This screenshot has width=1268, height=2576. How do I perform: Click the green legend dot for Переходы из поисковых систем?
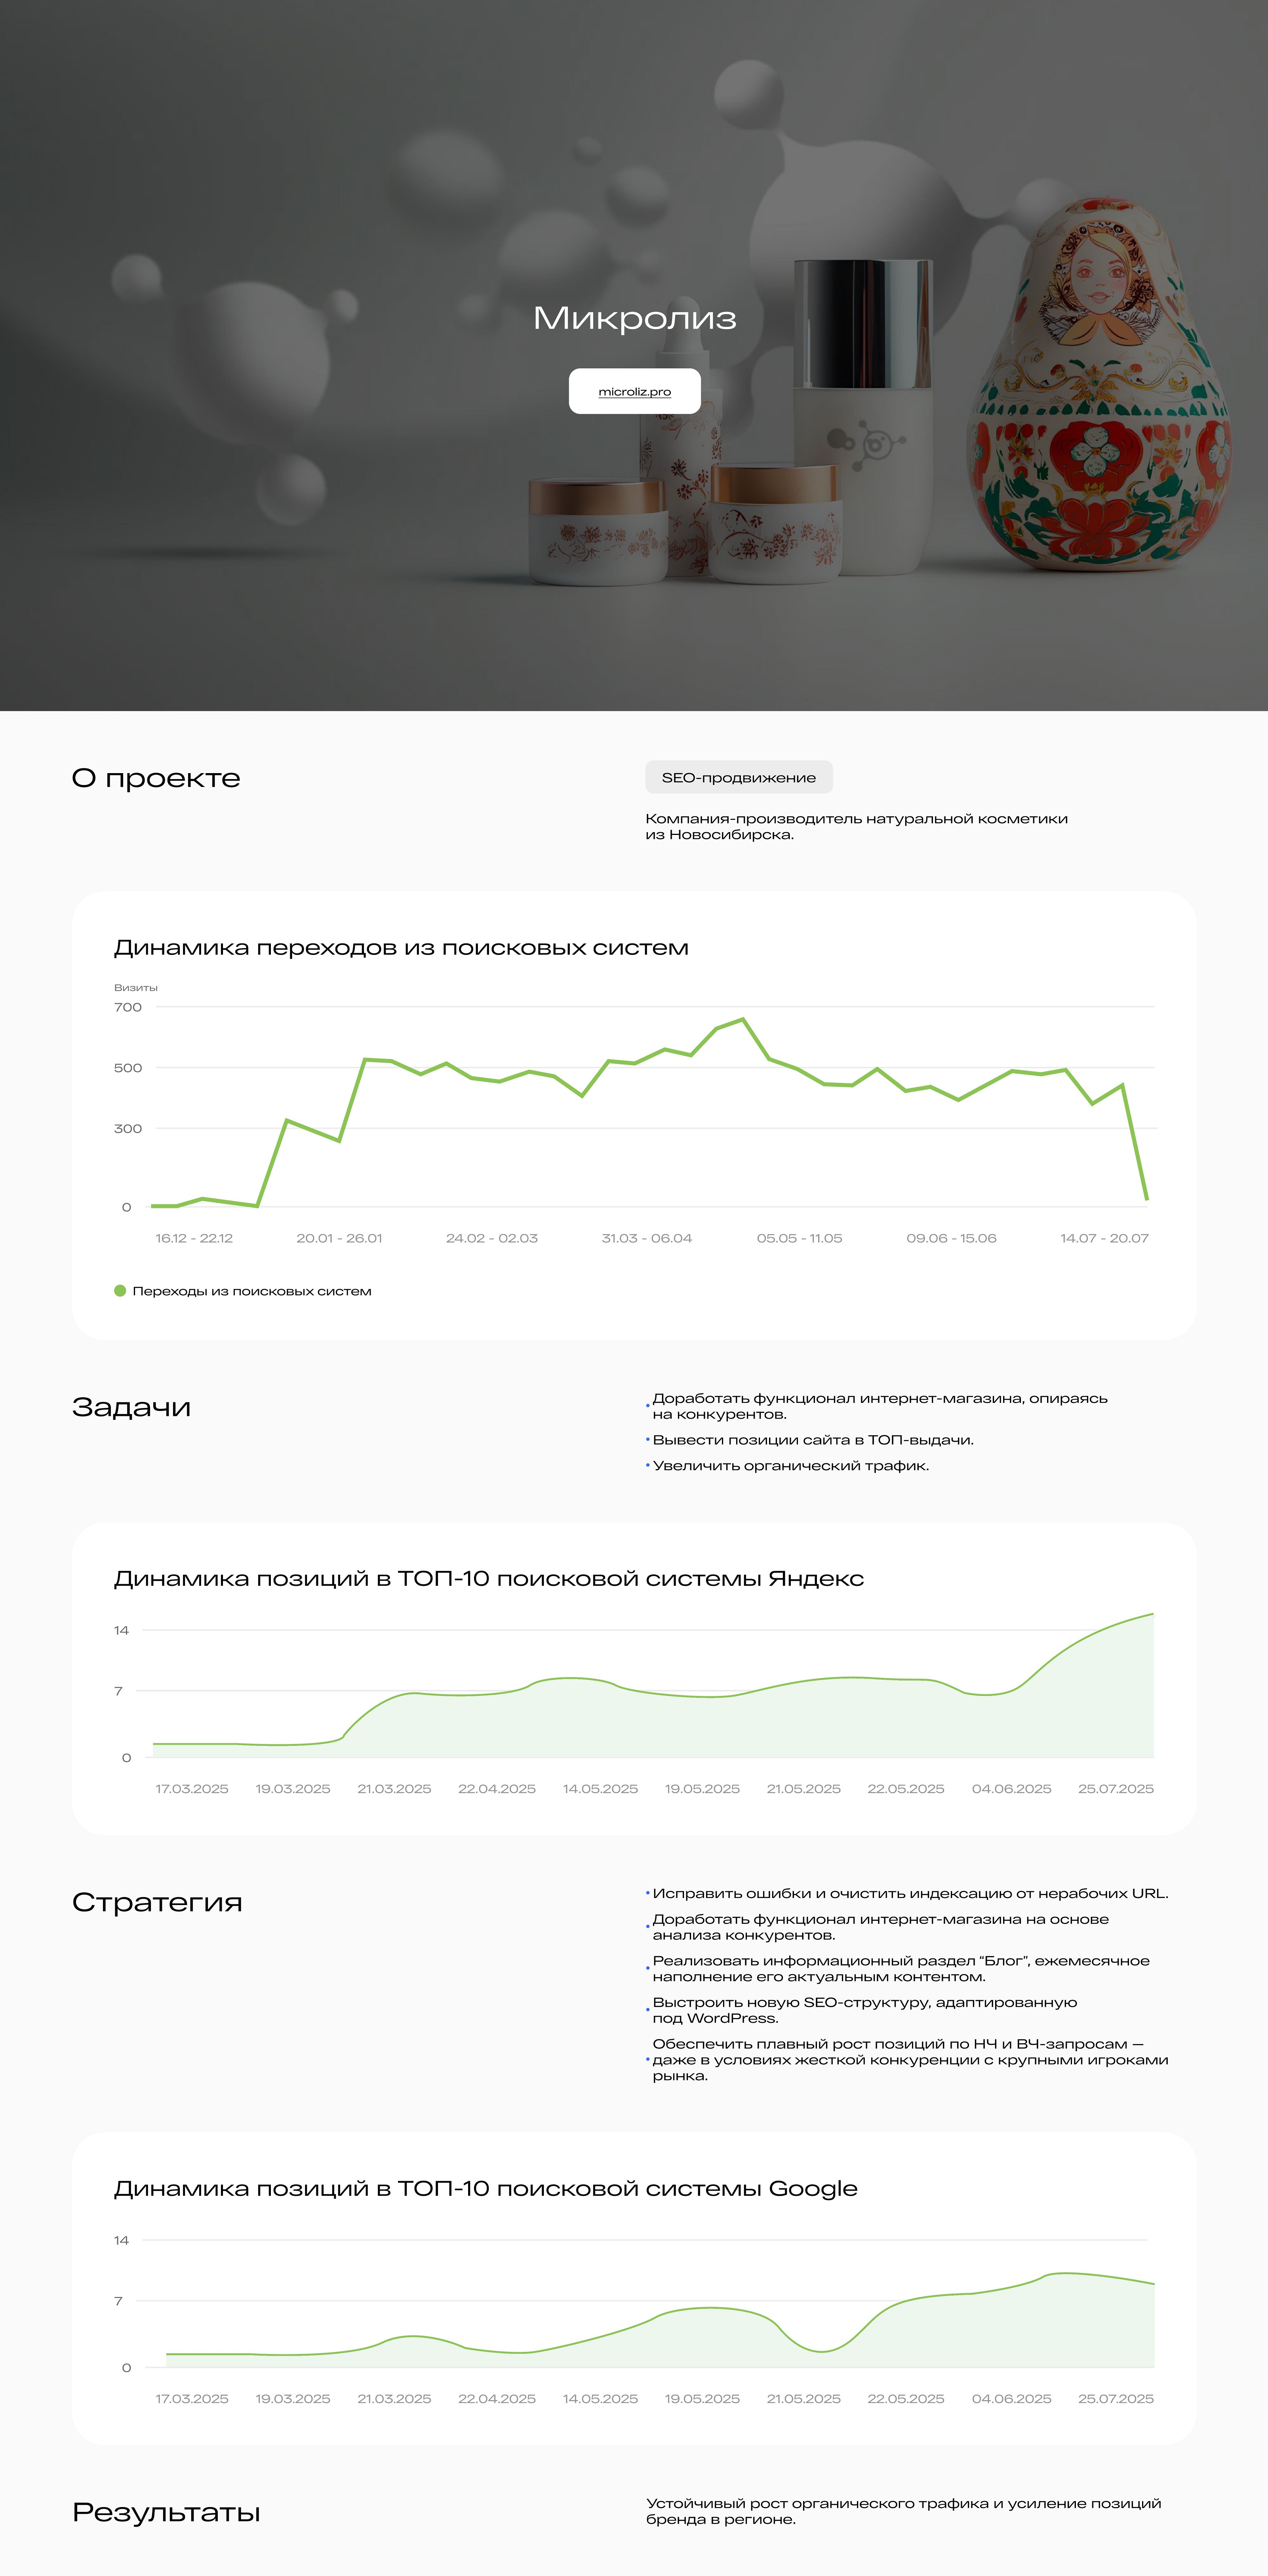pos(120,1291)
